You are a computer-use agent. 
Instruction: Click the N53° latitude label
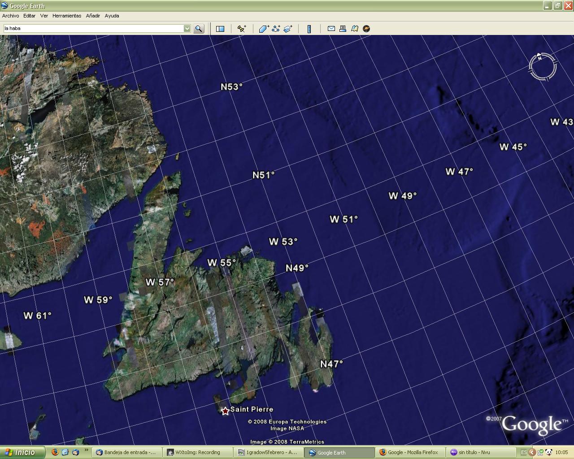tap(232, 87)
